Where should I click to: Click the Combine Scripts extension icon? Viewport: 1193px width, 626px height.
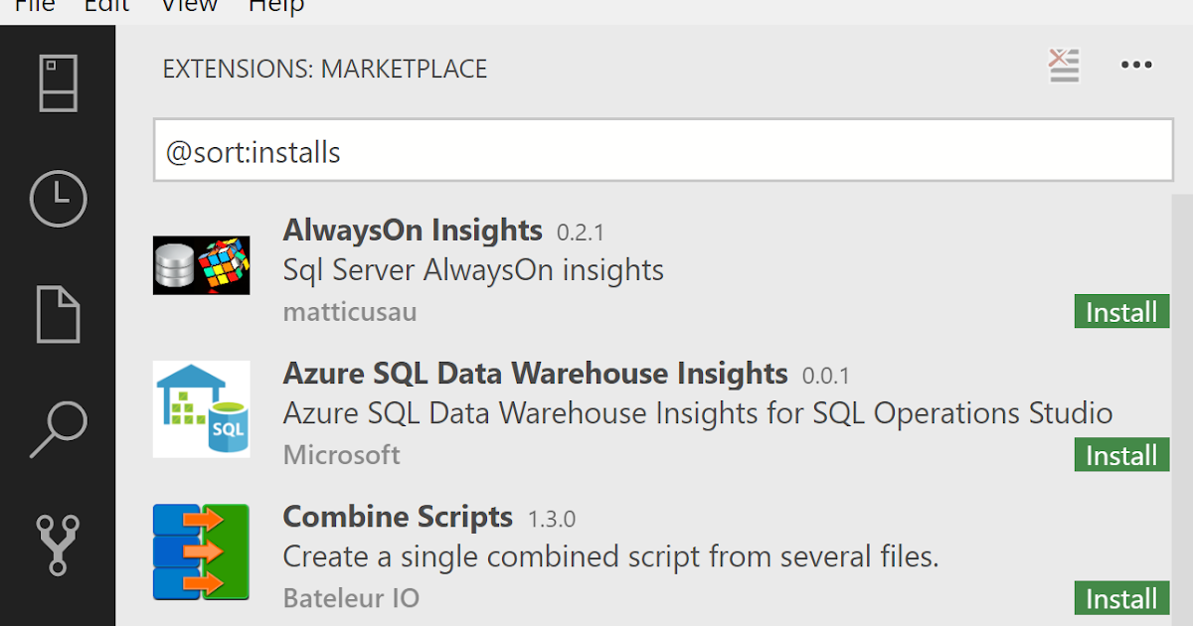[x=201, y=551]
